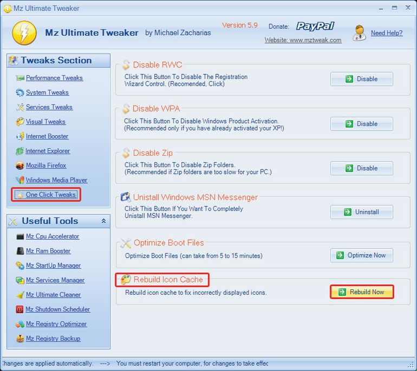Click the Disable WPA lock icon
417x371 pixels.
point(126,109)
